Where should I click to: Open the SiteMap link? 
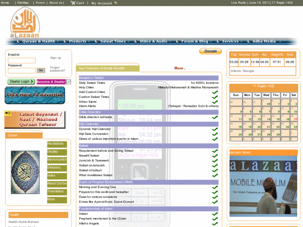pos(23,2)
